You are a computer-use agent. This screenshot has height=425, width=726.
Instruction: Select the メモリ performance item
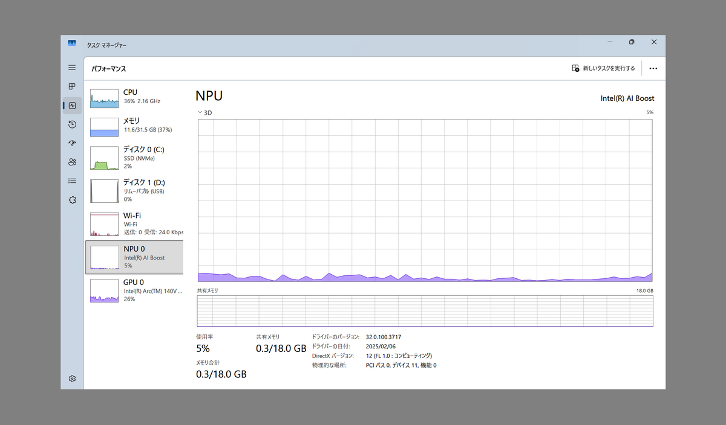coord(134,127)
